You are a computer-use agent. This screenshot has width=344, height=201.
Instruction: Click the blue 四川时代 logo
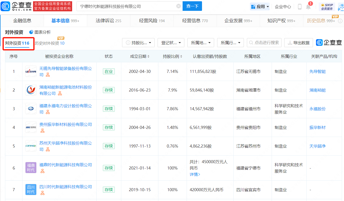pyautogui.click(x=31, y=190)
